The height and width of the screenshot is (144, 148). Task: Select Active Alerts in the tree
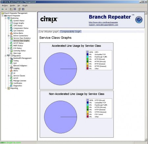click(18, 33)
